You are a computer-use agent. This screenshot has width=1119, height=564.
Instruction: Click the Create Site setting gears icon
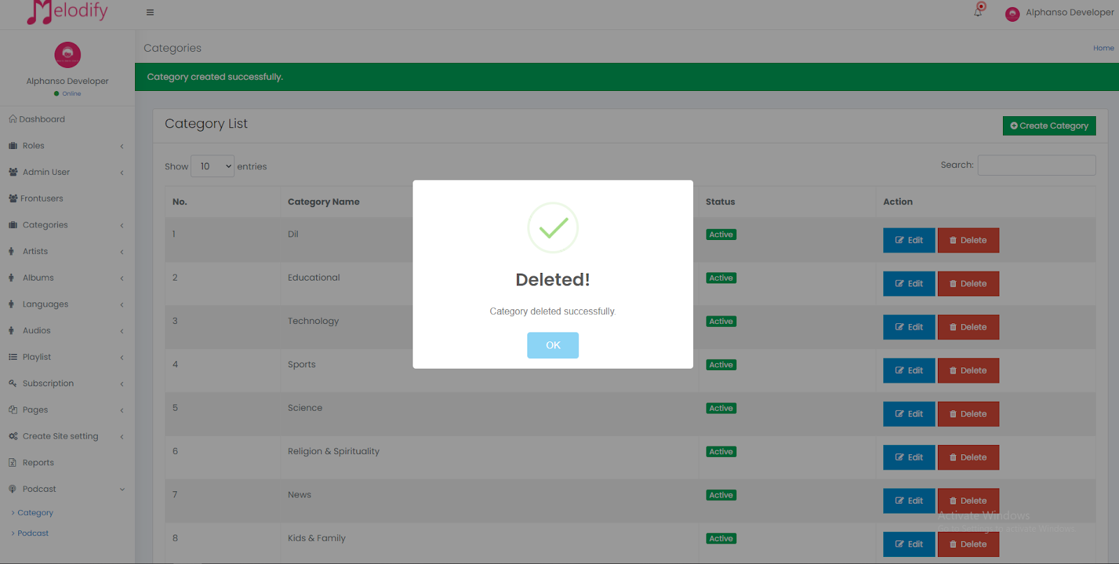(13, 436)
